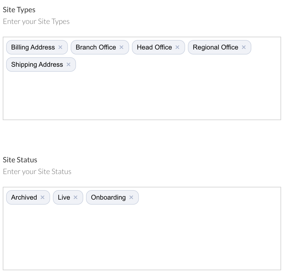Remove the Live site status tag
The width and height of the screenshot is (285, 278).
click(x=75, y=197)
